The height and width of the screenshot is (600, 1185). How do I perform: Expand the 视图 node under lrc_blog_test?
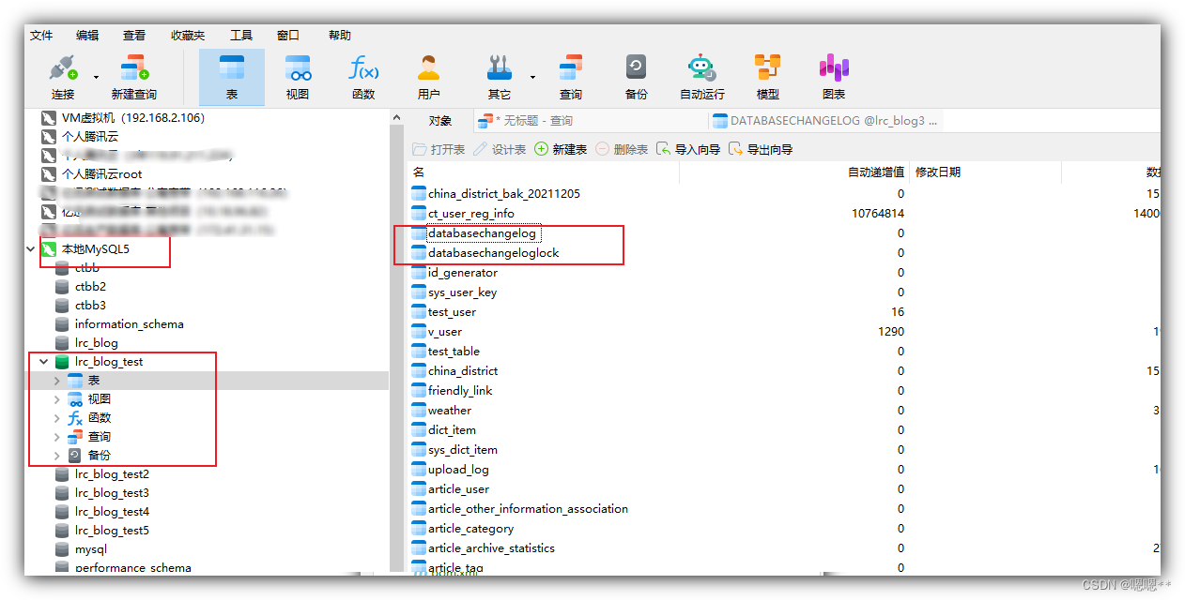(56, 399)
